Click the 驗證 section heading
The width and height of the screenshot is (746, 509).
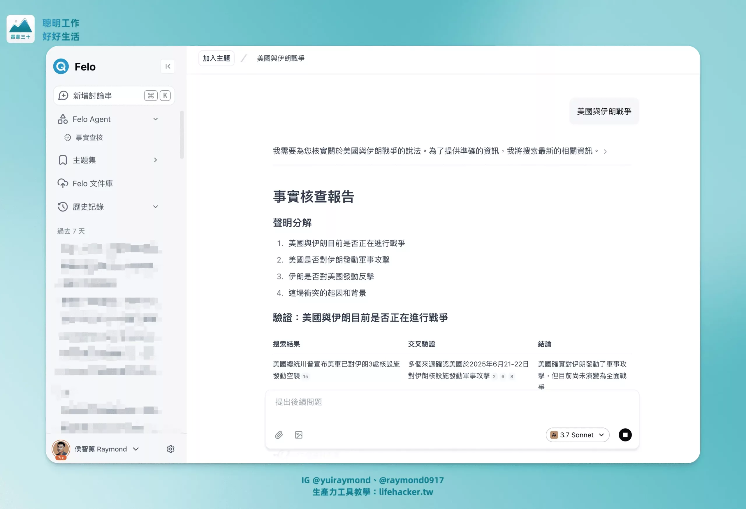pos(360,318)
